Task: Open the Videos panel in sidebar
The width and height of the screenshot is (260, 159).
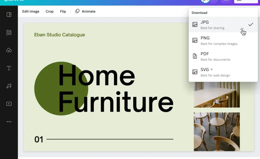Action: click(9, 104)
